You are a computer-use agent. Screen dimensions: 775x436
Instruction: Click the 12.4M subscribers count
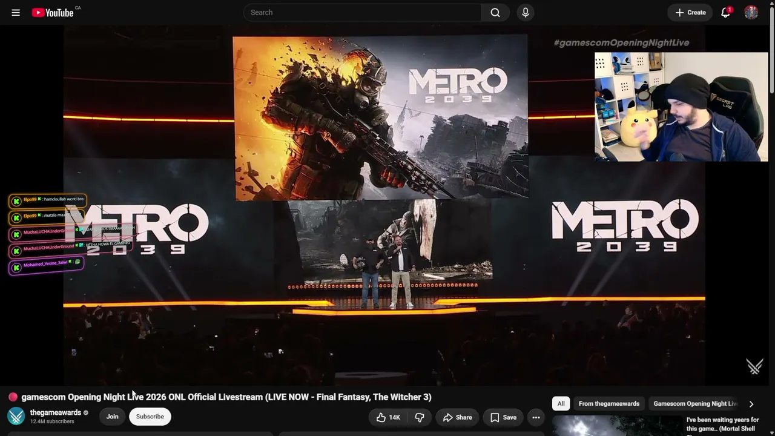(52, 421)
